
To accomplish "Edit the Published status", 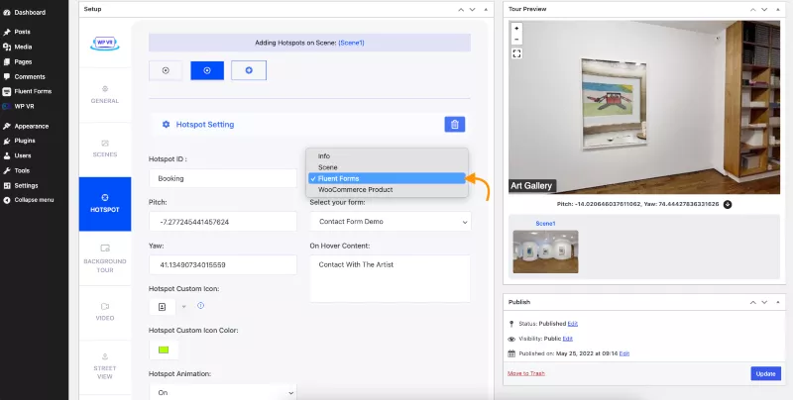I will pos(573,324).
